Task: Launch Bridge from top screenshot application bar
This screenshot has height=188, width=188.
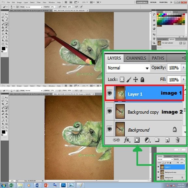Action: [66, 2]
